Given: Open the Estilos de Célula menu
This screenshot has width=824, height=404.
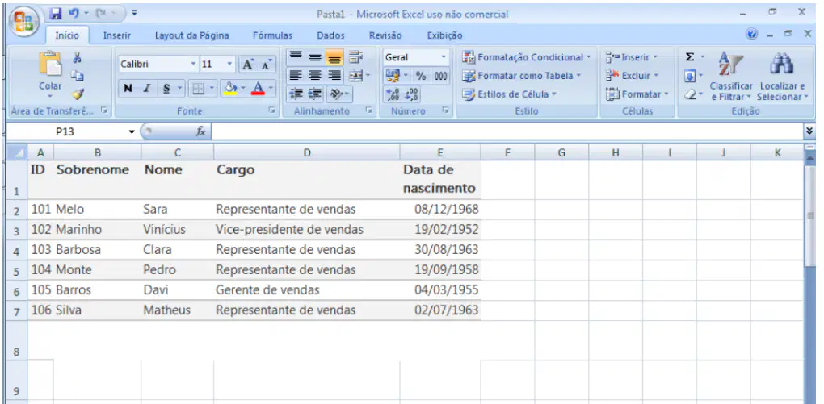Looking at the screenshot, I should (x=510, y=94).
